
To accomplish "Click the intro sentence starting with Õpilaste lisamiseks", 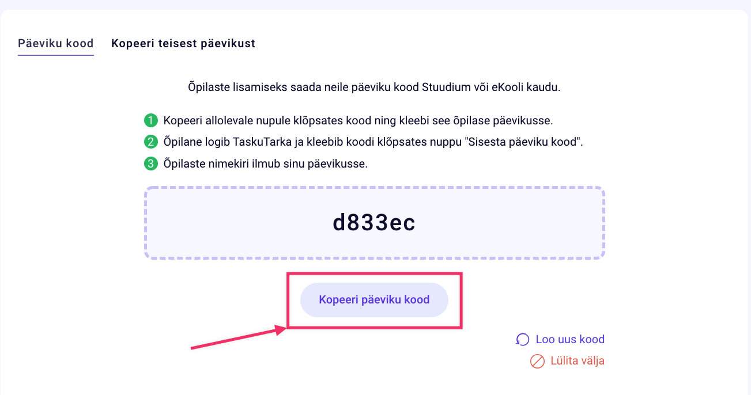I will click(374, 88).
